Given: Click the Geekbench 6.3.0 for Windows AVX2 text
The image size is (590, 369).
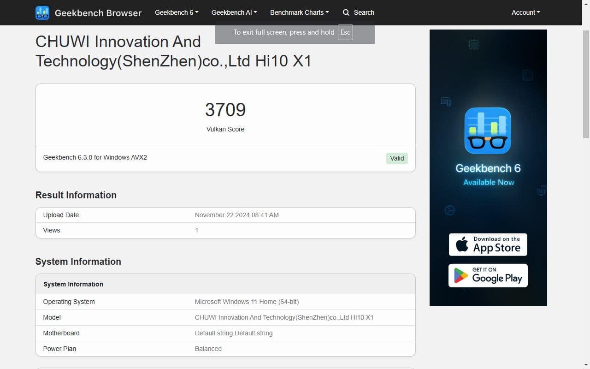Looking at the screenshot, I should click(x=95, y=157).
